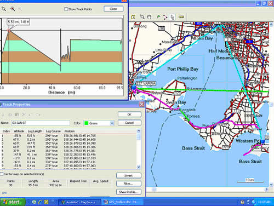Click the map vertical scrollbar down arrow
274x206 pixels.
(x=271, y=185)
